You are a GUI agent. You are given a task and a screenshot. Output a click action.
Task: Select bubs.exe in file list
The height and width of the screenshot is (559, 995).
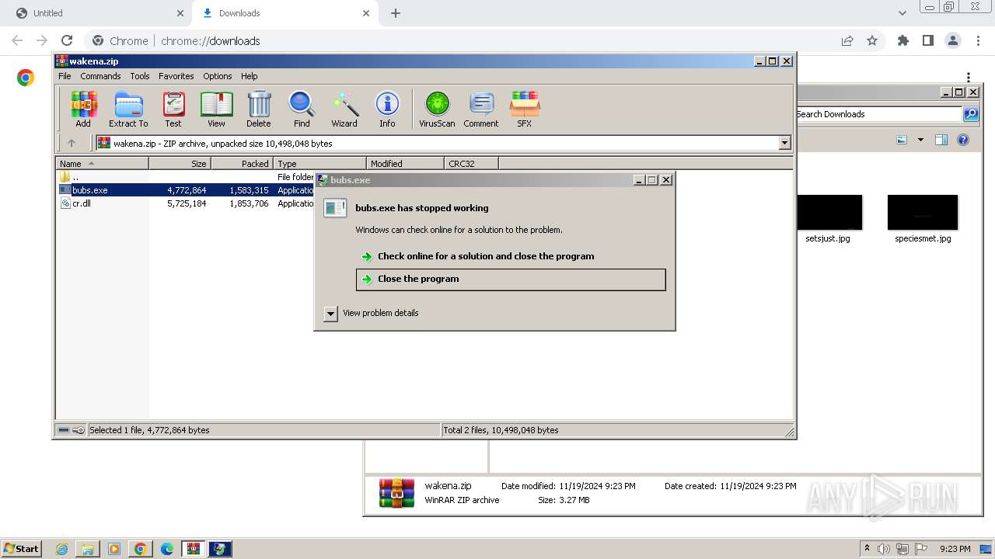point(89,190)
